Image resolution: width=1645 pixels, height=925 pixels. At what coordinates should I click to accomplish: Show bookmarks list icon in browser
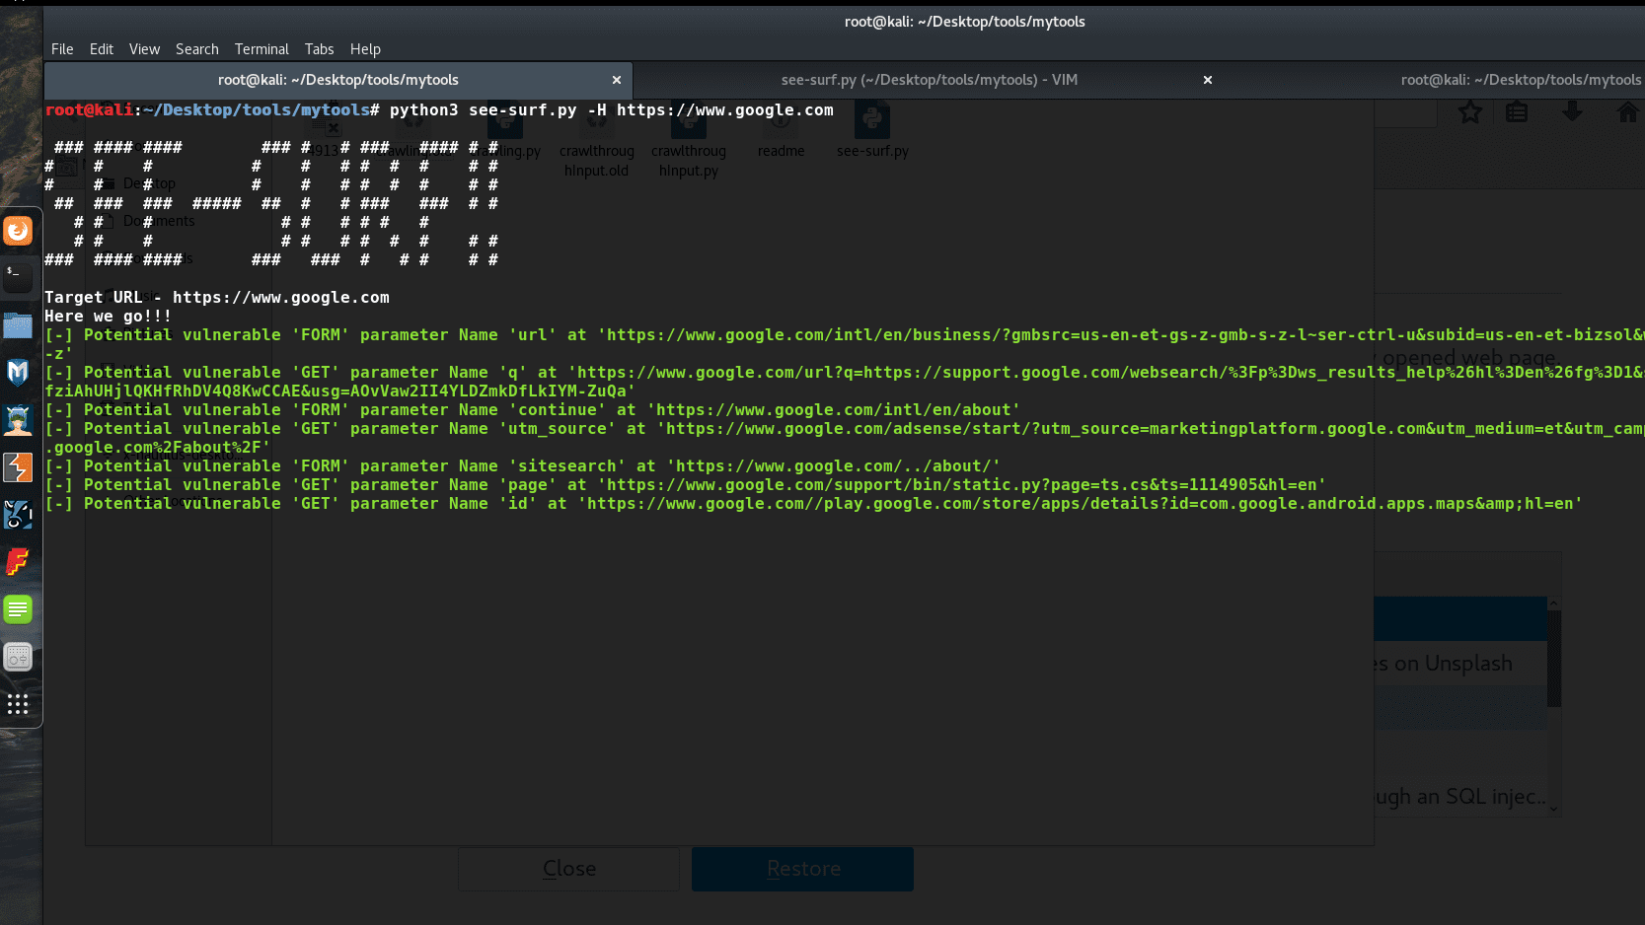pos(1517,112)
